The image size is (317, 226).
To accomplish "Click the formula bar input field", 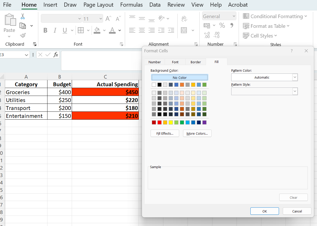I will tap(101, 61).
